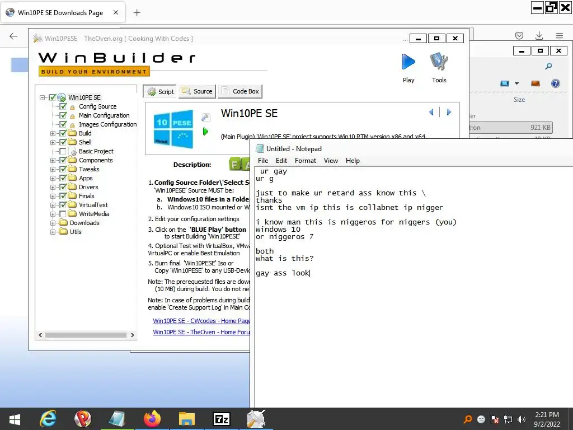Collapse the Win10PE SE root tree node
This screenshot has width=573, height=430.
click(x=42, y=97)
